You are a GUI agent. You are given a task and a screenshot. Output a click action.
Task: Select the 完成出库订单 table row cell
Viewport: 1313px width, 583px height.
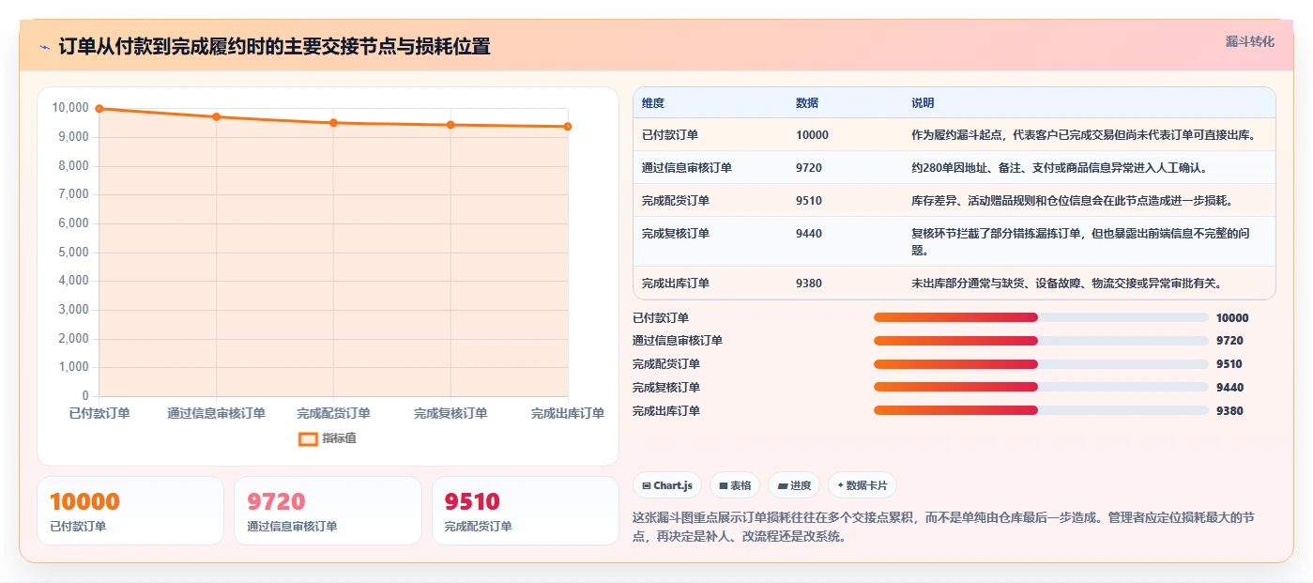pos(676,284)
